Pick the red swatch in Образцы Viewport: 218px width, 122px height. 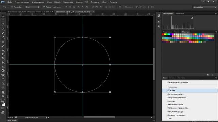tap(163, 34)
